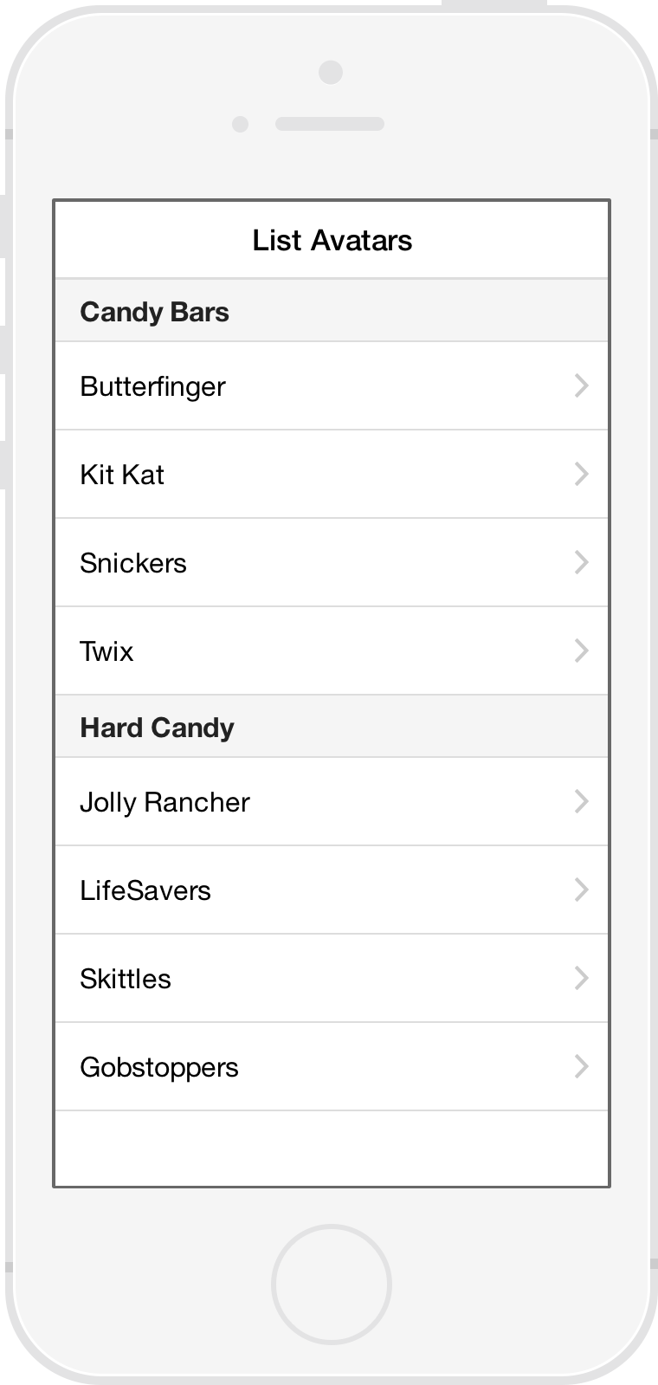The height and width of the screenshot is (1385, 658).
Task: Choose the Twix text label
Action: click(x=106, y=651)
